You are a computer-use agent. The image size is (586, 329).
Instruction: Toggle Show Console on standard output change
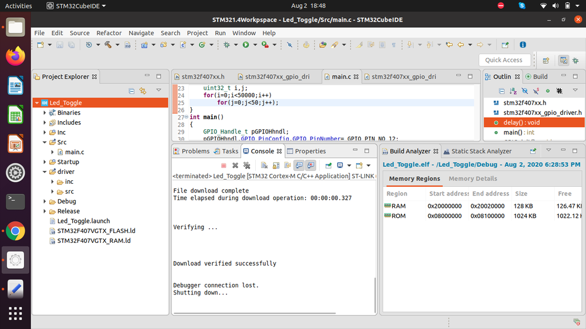299,165
